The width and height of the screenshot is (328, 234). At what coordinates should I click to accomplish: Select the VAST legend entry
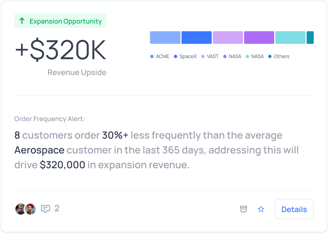pyautogui.click(x=210, y=56)
